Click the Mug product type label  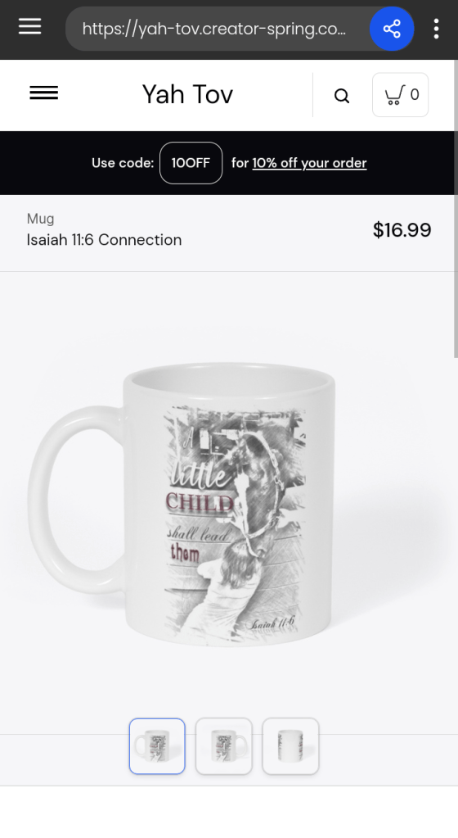pyautogui.click(x=41, y=219)
